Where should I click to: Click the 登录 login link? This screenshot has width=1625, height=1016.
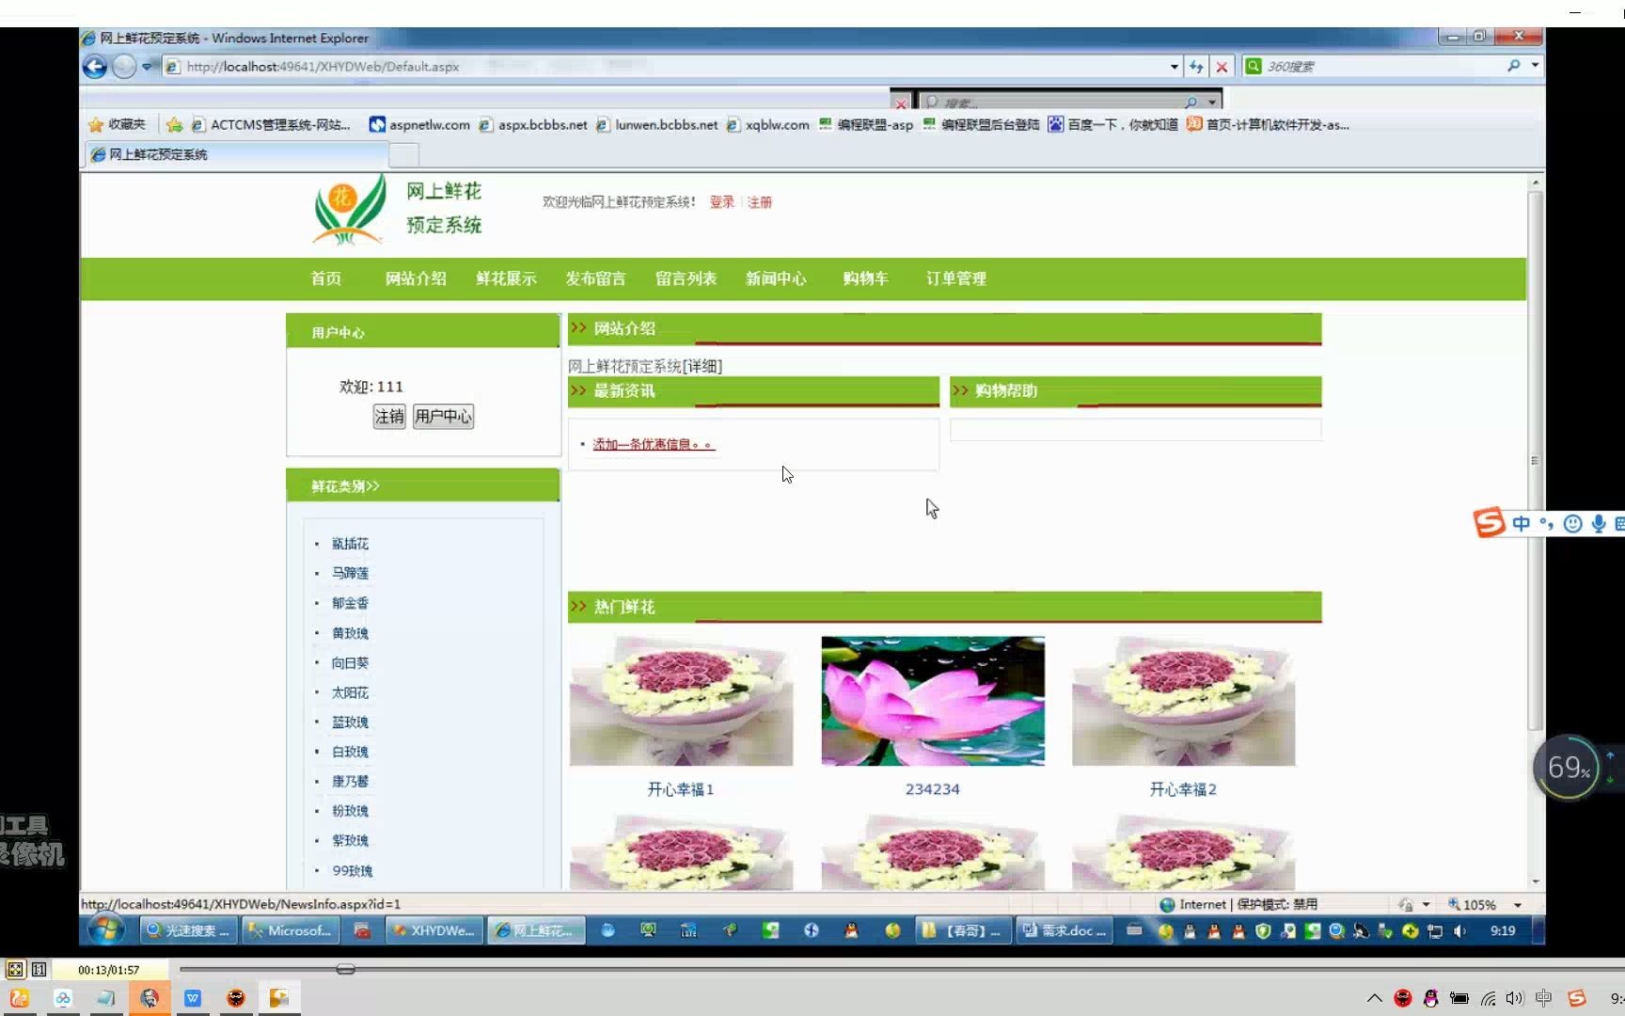pyautogui.click(x=722, y=202)
